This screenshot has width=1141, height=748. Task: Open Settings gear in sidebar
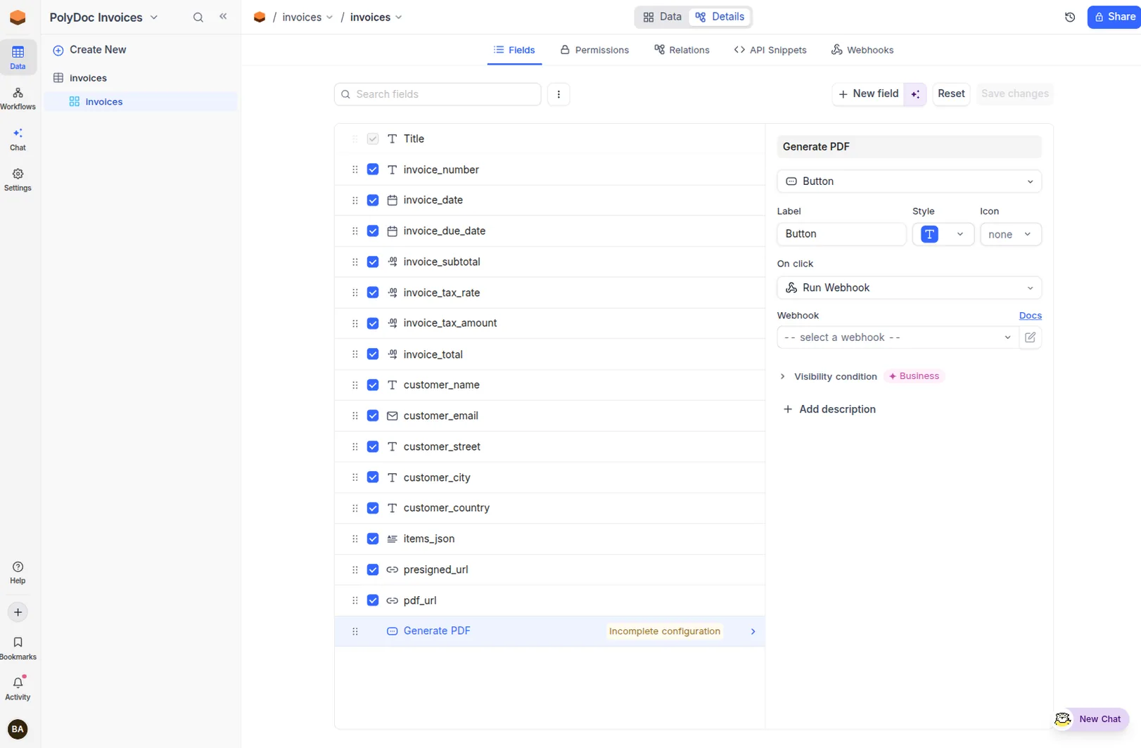[x=18, y=180]
